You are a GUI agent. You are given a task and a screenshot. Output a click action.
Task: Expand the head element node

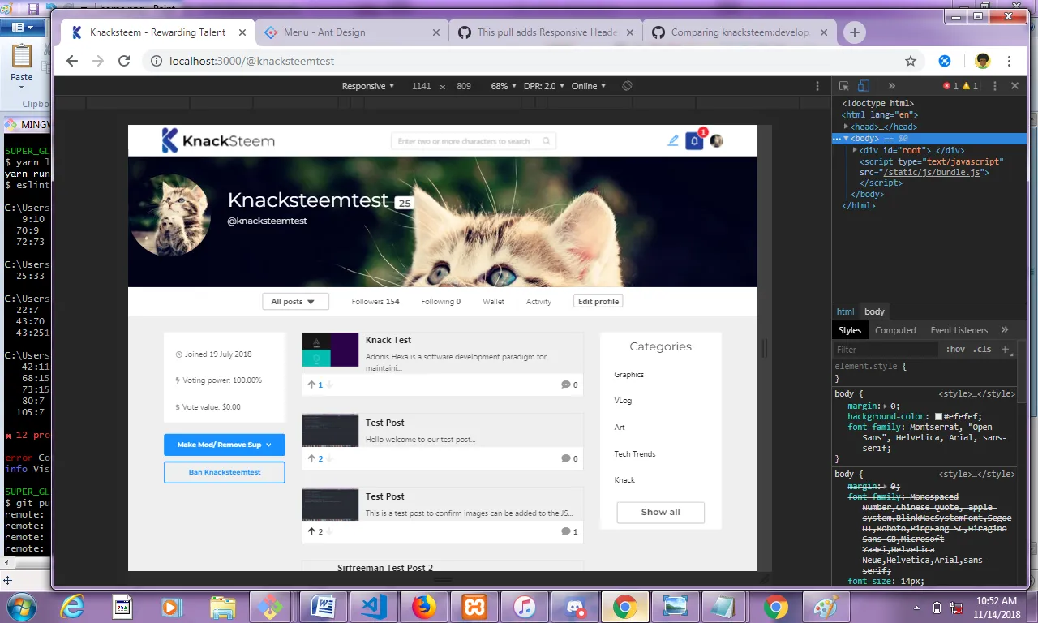(846, 127)
